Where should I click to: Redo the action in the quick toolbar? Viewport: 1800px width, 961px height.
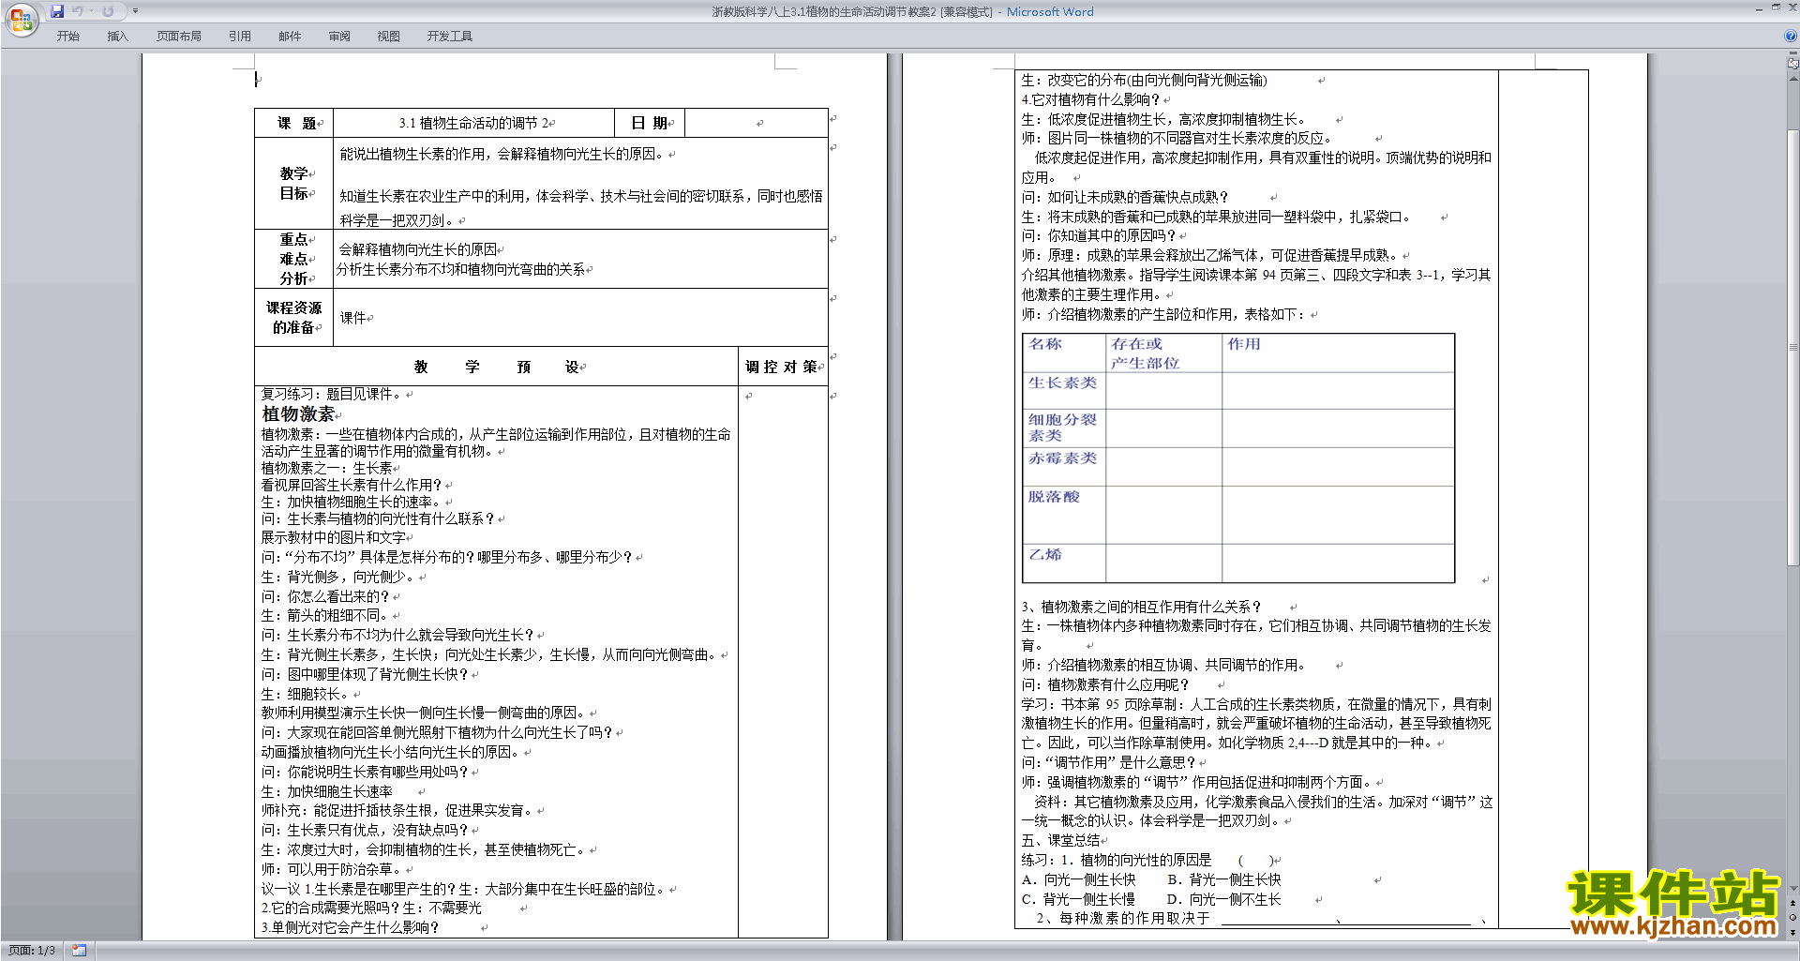108,11
